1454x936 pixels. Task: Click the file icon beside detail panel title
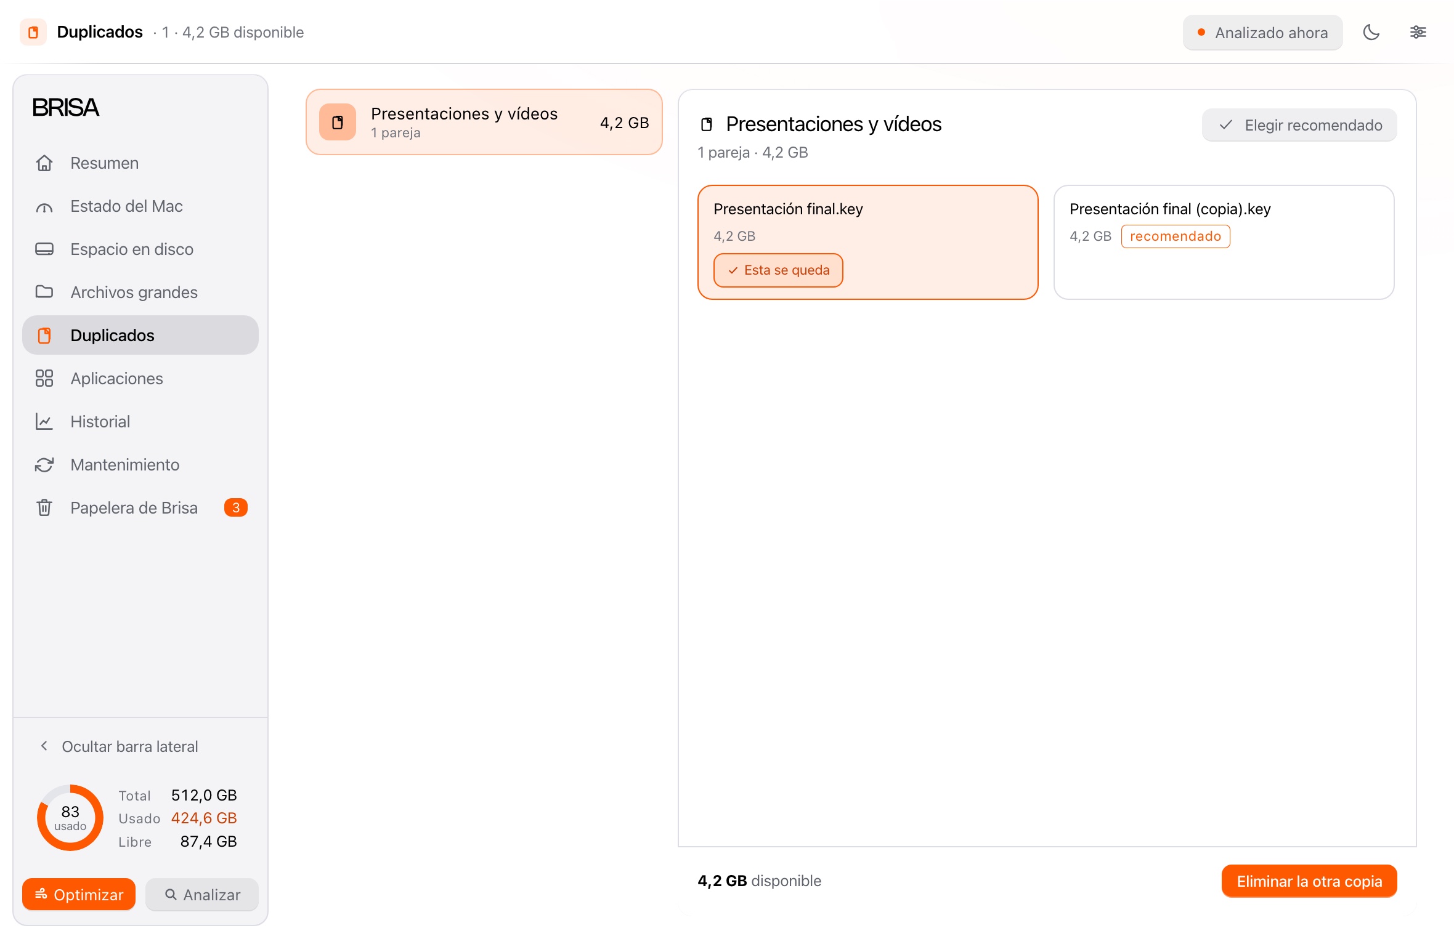[x=707, y=124]
